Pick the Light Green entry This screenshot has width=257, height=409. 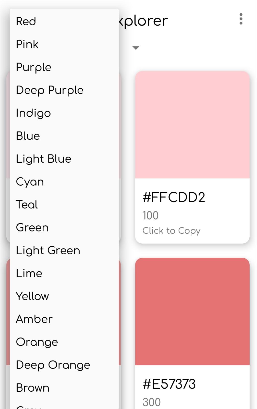coord(48,250)
